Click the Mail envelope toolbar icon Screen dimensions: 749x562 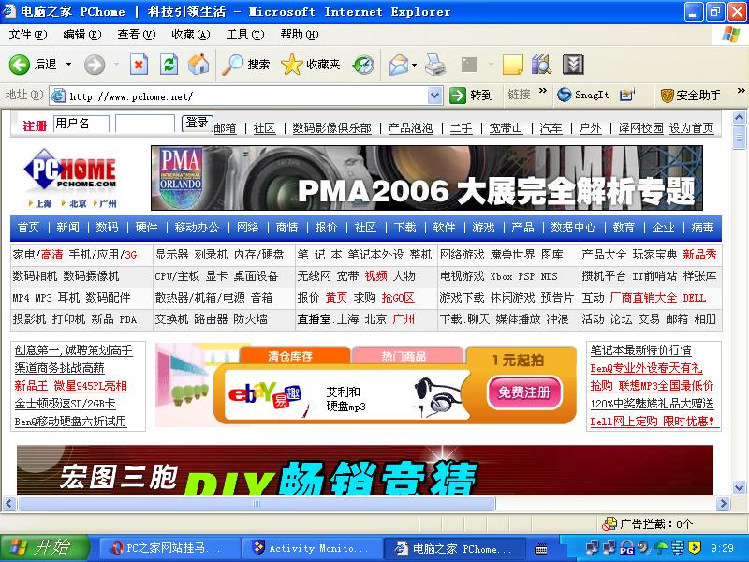coord(399,65)
